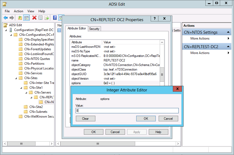Click the Attribute column header
This screenshot has height=155, width=234.
coord(86,42)
